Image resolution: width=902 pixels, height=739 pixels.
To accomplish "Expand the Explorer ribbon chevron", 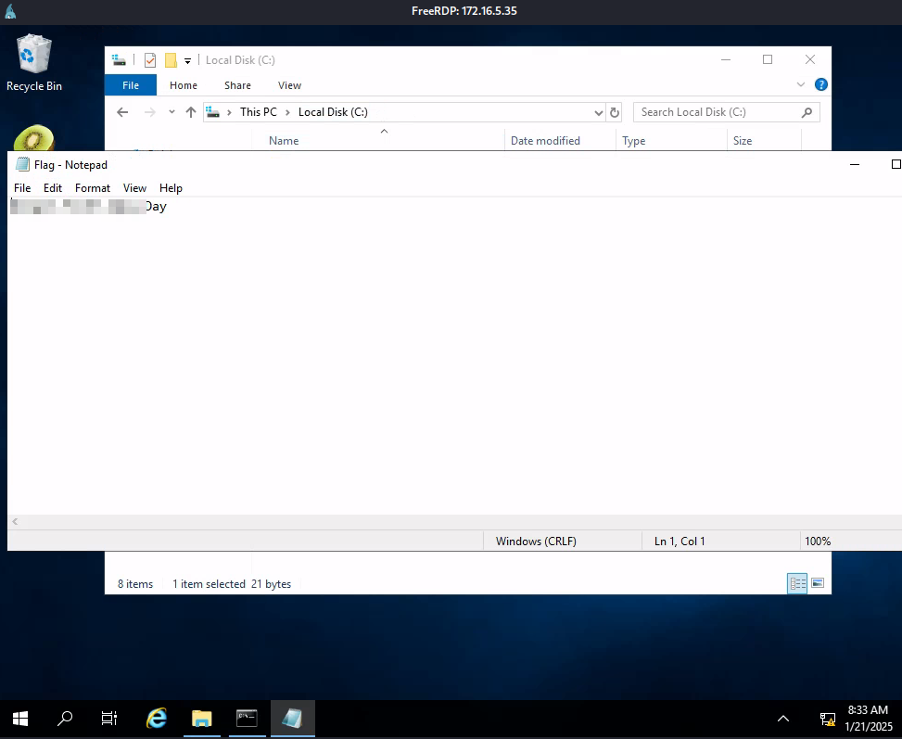I will tap(801, 84).
